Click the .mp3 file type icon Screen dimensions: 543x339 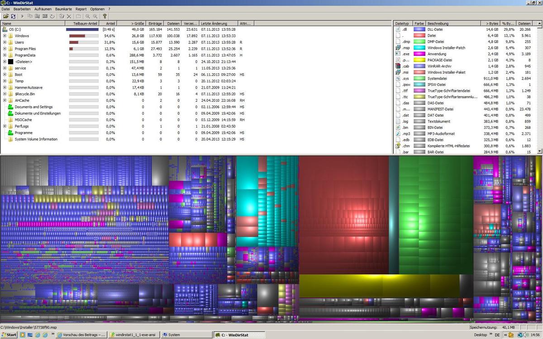pyautogui.click(x=398, y=133)
